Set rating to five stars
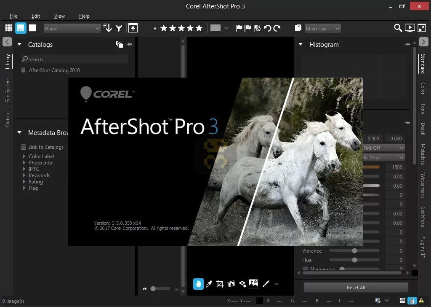This screenshot has height=307, width=431. click(199, 28)
